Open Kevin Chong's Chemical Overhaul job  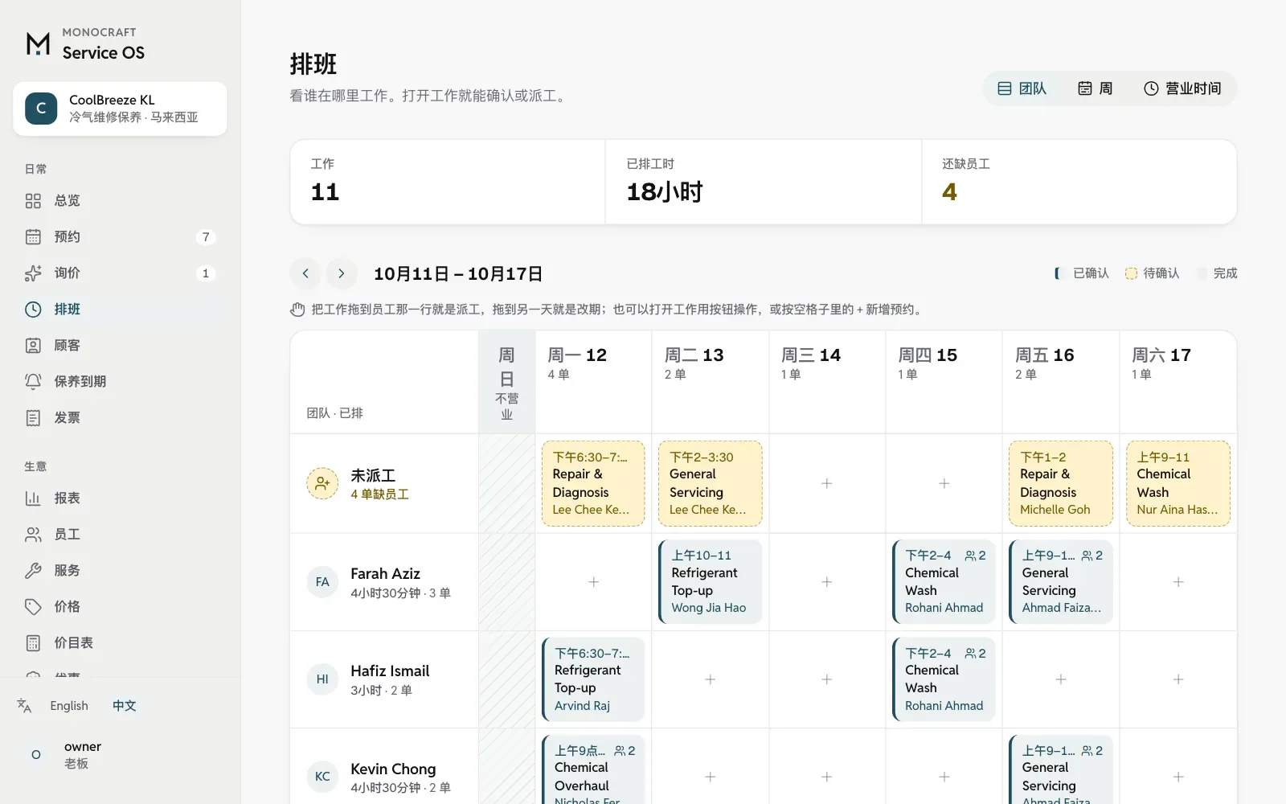pyautogui.click(x=593, y=769)
